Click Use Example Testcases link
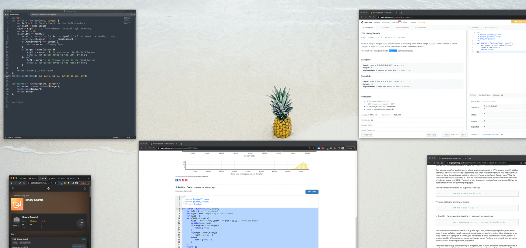The width and height of the screenshot is (526, 248). [490, 135]
